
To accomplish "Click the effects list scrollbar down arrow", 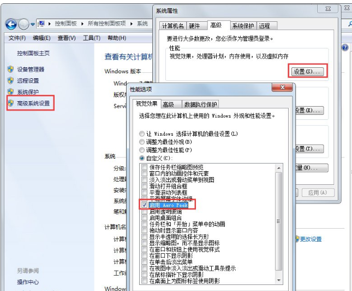I will coord(278,280).
